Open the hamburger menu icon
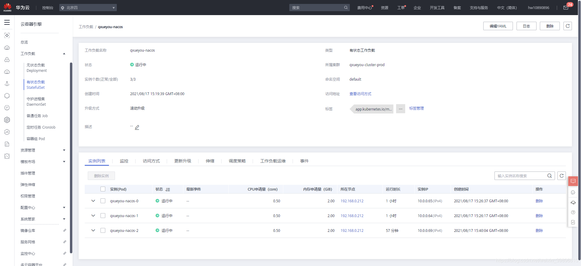 (x=7, y=22)
